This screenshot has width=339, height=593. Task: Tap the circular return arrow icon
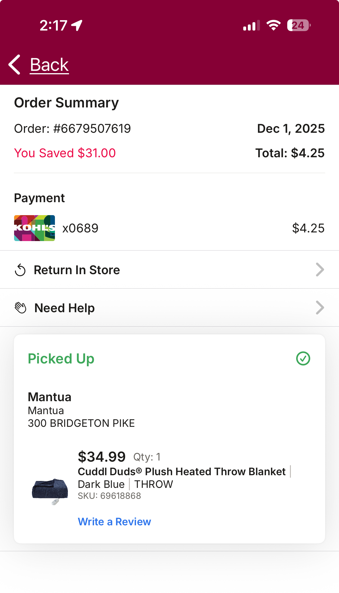[20, 270]
